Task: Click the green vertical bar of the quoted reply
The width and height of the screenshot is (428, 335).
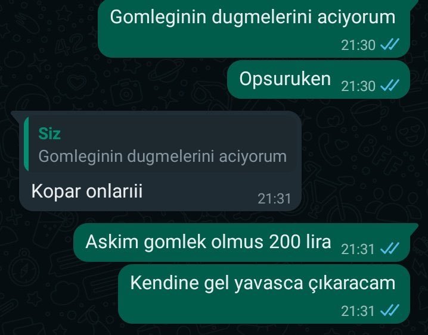Action: point(26,144)
